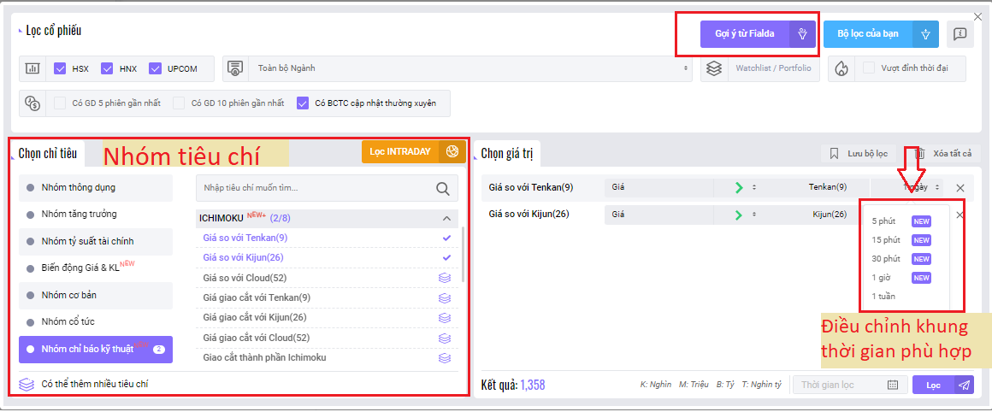Click the calendar icon in Thời gian lọc field

tap(892, 386)
